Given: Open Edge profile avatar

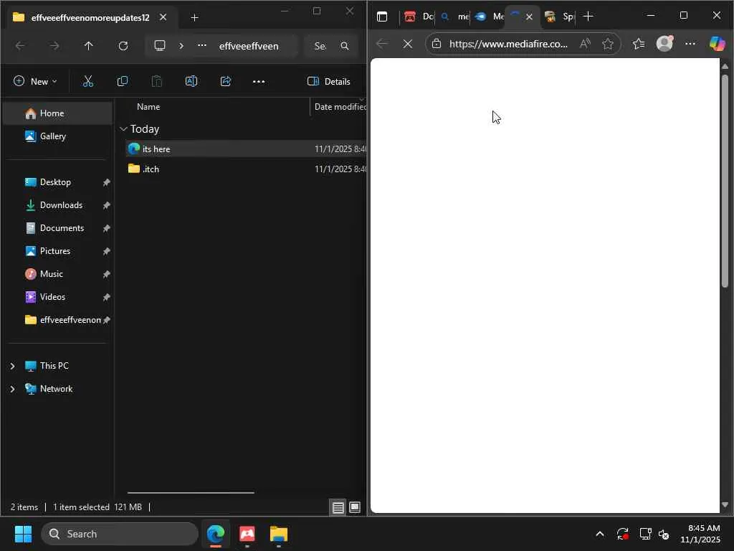Looking at the screenshot, I should [664, 44].
